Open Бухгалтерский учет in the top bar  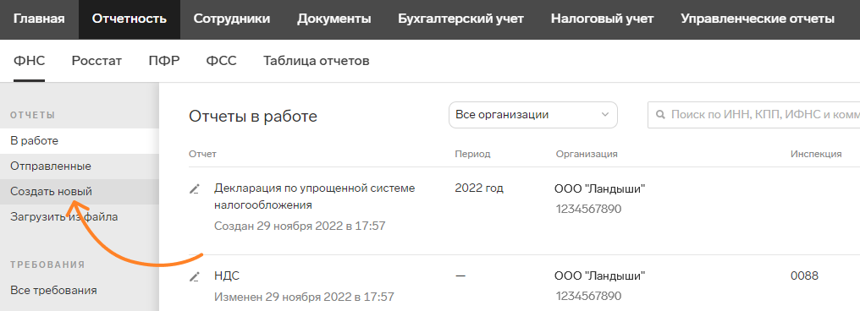tap(460, 19)
